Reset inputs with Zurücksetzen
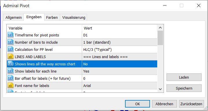Image resolution: width=208 pixels, height=111 pixels. click(x=191, y=104)
